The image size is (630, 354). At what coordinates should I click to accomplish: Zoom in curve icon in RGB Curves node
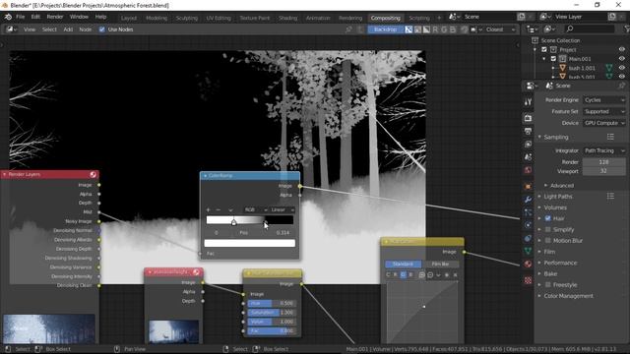tap(422, 275)
